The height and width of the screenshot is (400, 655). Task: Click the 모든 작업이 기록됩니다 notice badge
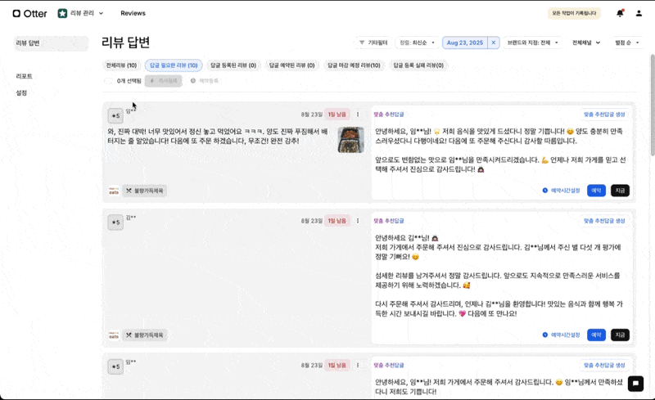[x=575, y=13]
